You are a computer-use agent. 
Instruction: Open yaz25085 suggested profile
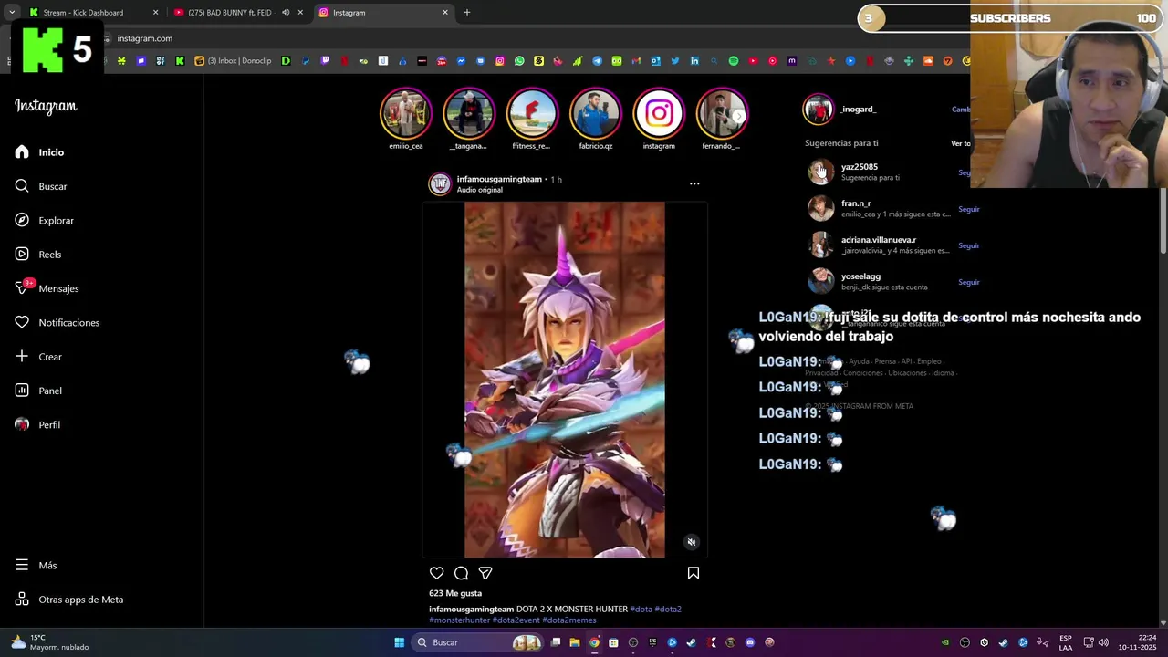pyautogui.click(x=860, y=167)
